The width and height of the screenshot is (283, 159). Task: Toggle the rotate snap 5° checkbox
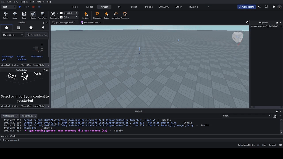coord(61,17)
